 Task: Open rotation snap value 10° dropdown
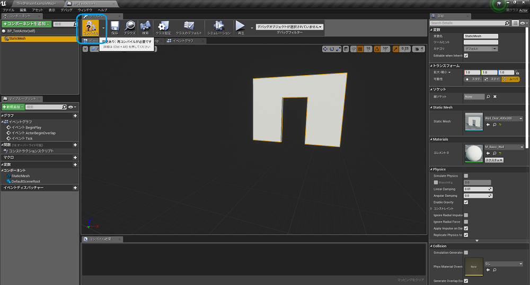tap(385, 49)
